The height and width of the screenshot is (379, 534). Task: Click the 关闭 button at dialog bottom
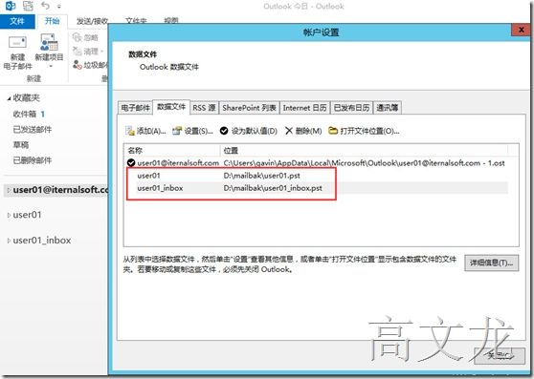[500, 356]
